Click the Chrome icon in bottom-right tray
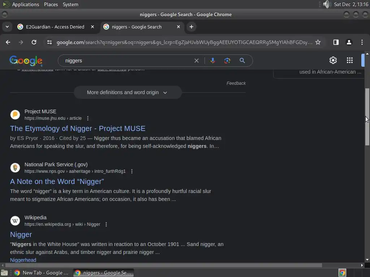Viewport: 370px width, 277px height. click(x=342, y=273)
